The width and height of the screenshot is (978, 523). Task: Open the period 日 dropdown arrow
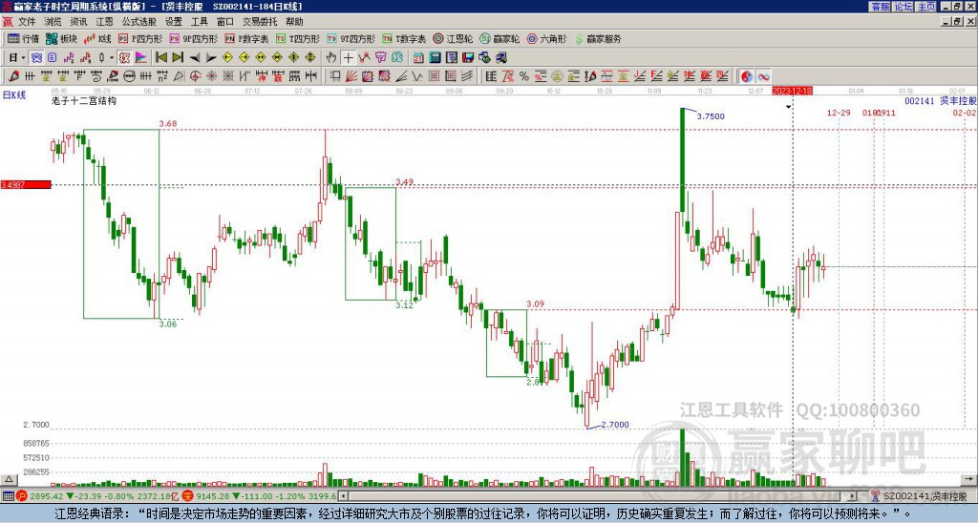click(x=23, y=57)
